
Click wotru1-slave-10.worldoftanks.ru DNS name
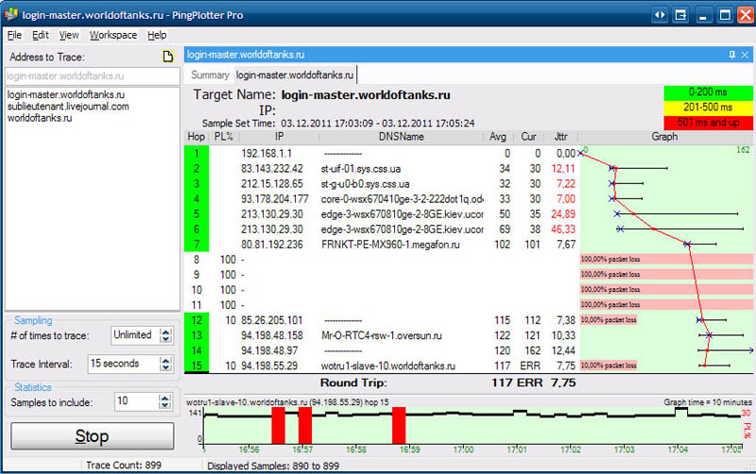click(x=388, y=366)
